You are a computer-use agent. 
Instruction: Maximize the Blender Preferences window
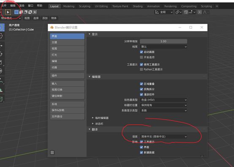(x=191, y=27)
